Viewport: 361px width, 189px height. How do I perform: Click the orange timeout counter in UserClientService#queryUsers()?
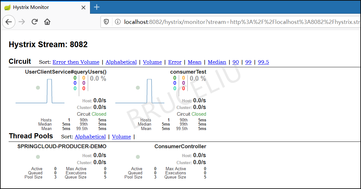point(84,78)
